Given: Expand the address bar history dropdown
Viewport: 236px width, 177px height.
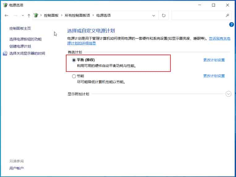Looking at the screenshot, I should click(154, 15).
